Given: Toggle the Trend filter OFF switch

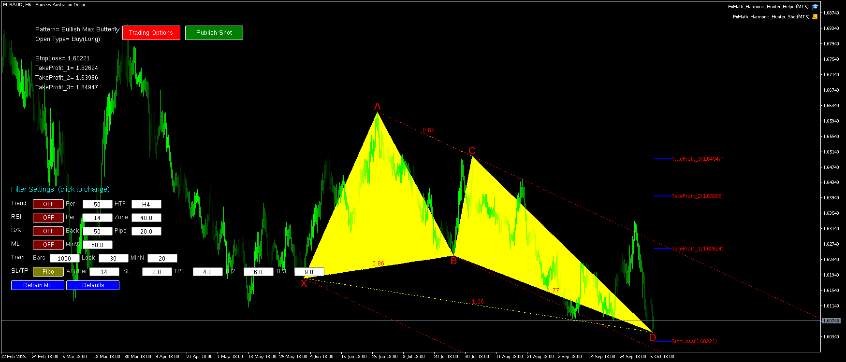Looking at the screenshot, I should 48,204.
